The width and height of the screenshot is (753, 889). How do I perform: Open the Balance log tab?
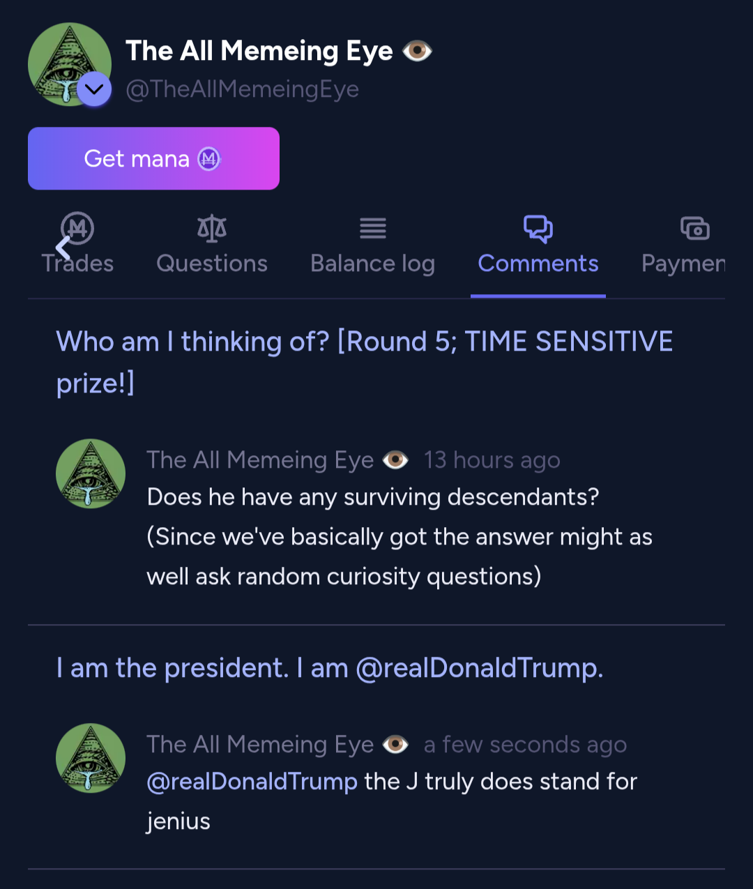372,263
